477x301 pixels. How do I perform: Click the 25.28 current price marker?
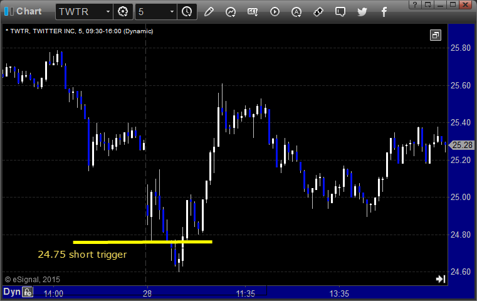(461, 145)
